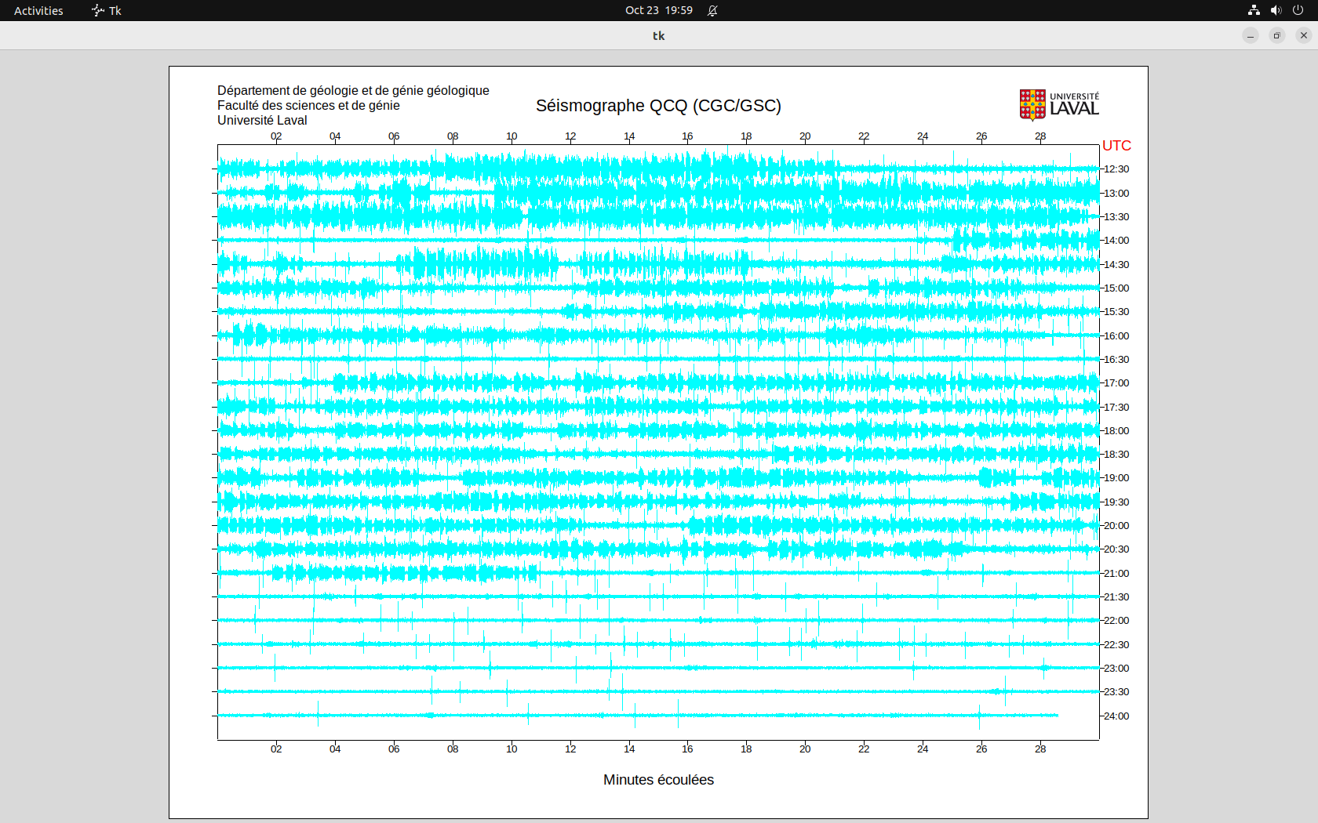Click the 20:00 time label

(1116, 526)
